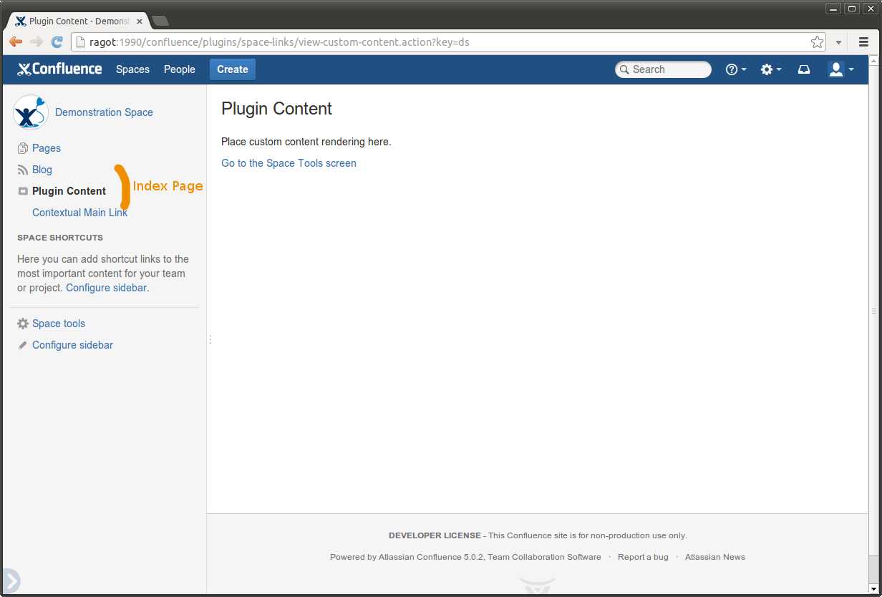The width and height of the screenshot is (882, 597).
Task: Select the Blog feed icon
Action: tap(21, 170)
